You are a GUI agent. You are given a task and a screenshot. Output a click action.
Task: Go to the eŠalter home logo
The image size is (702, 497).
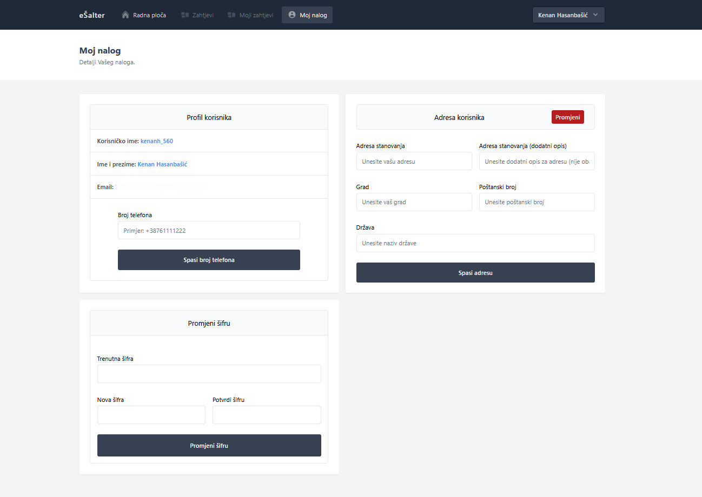92,15
